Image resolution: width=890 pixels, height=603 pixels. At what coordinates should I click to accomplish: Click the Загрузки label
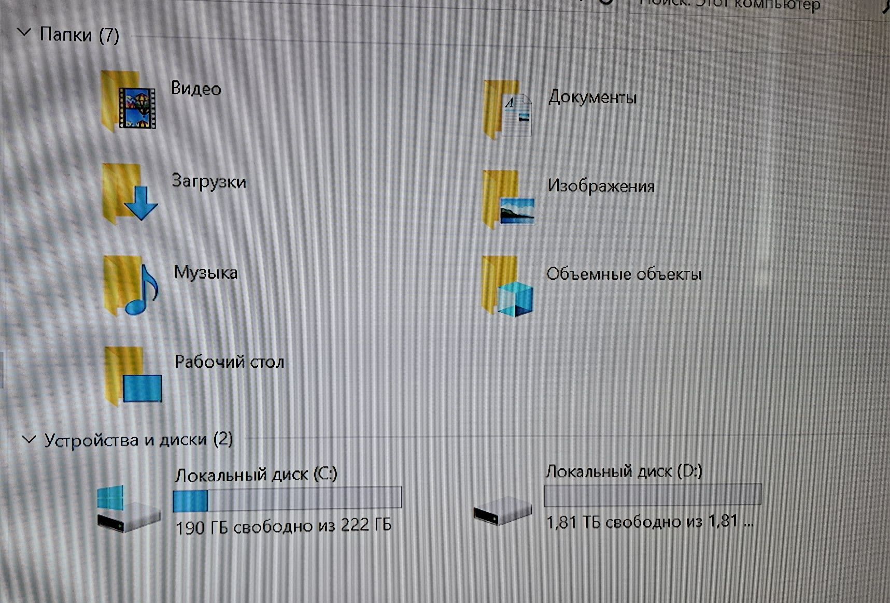pos(209,181)
